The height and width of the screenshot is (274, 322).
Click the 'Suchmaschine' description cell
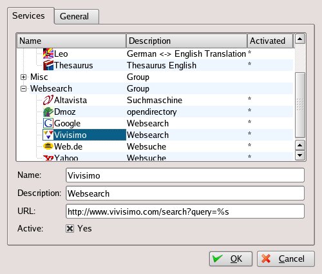point(155,100)
